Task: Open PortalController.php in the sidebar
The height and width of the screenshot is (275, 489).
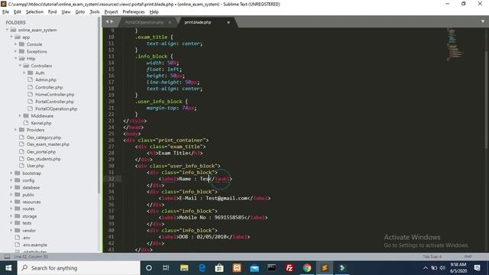Action: (x=54, y=102)
